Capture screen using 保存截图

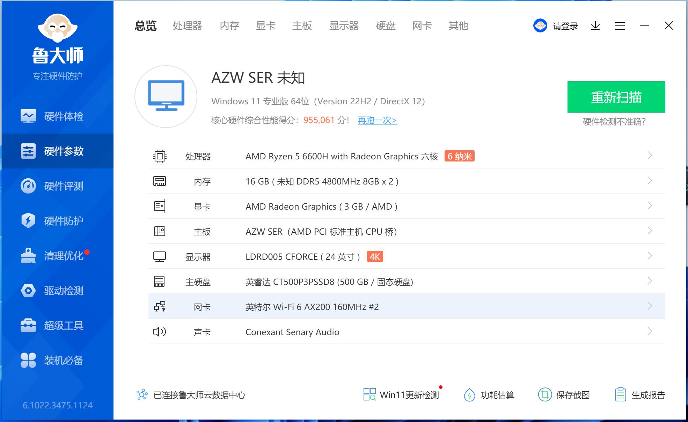tap(564, 395)
